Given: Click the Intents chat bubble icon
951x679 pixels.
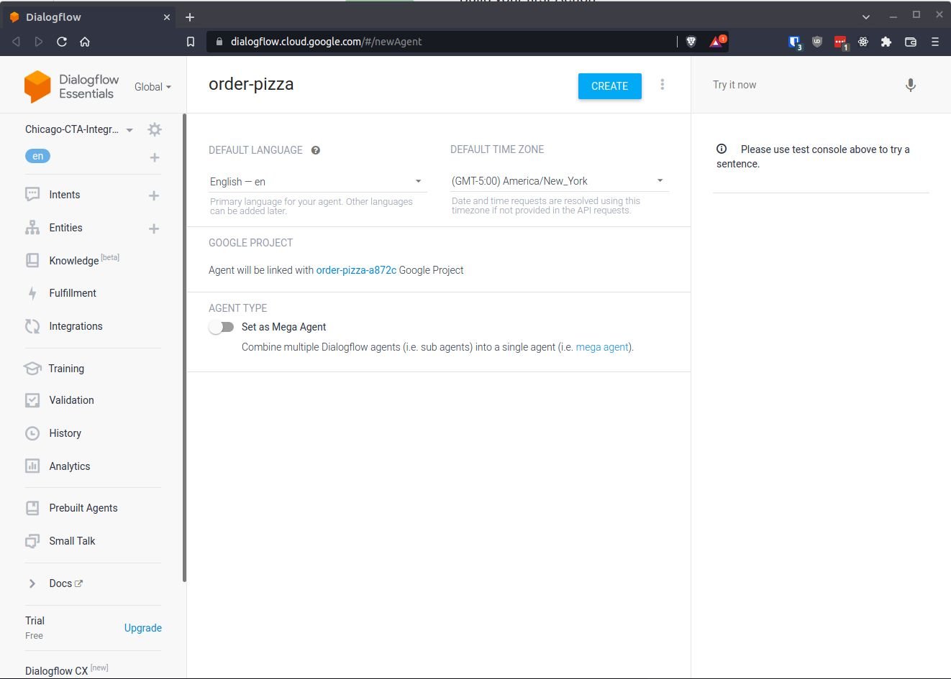Looking at the screenshot, I should 32,195.
